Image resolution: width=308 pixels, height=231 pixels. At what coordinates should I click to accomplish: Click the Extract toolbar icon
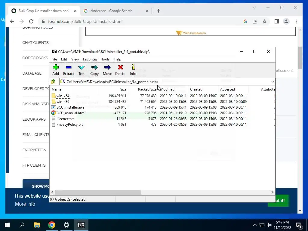pyautogui.click(x=69, y=67)
